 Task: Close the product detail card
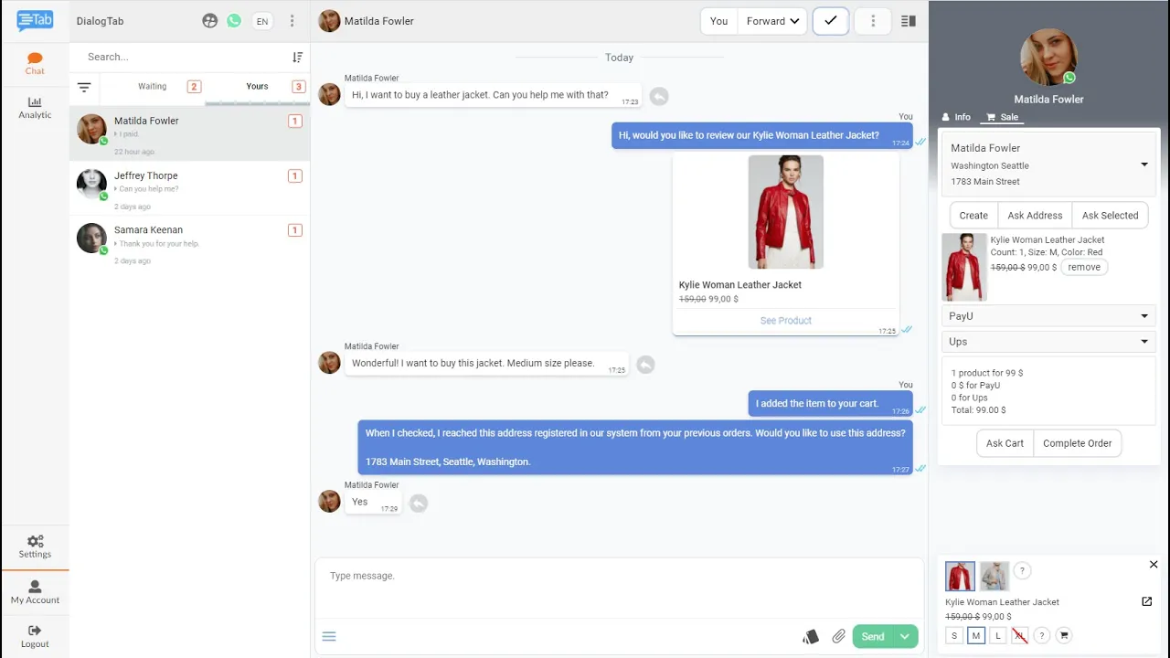pyautogui.click(x=1154, y=565)
